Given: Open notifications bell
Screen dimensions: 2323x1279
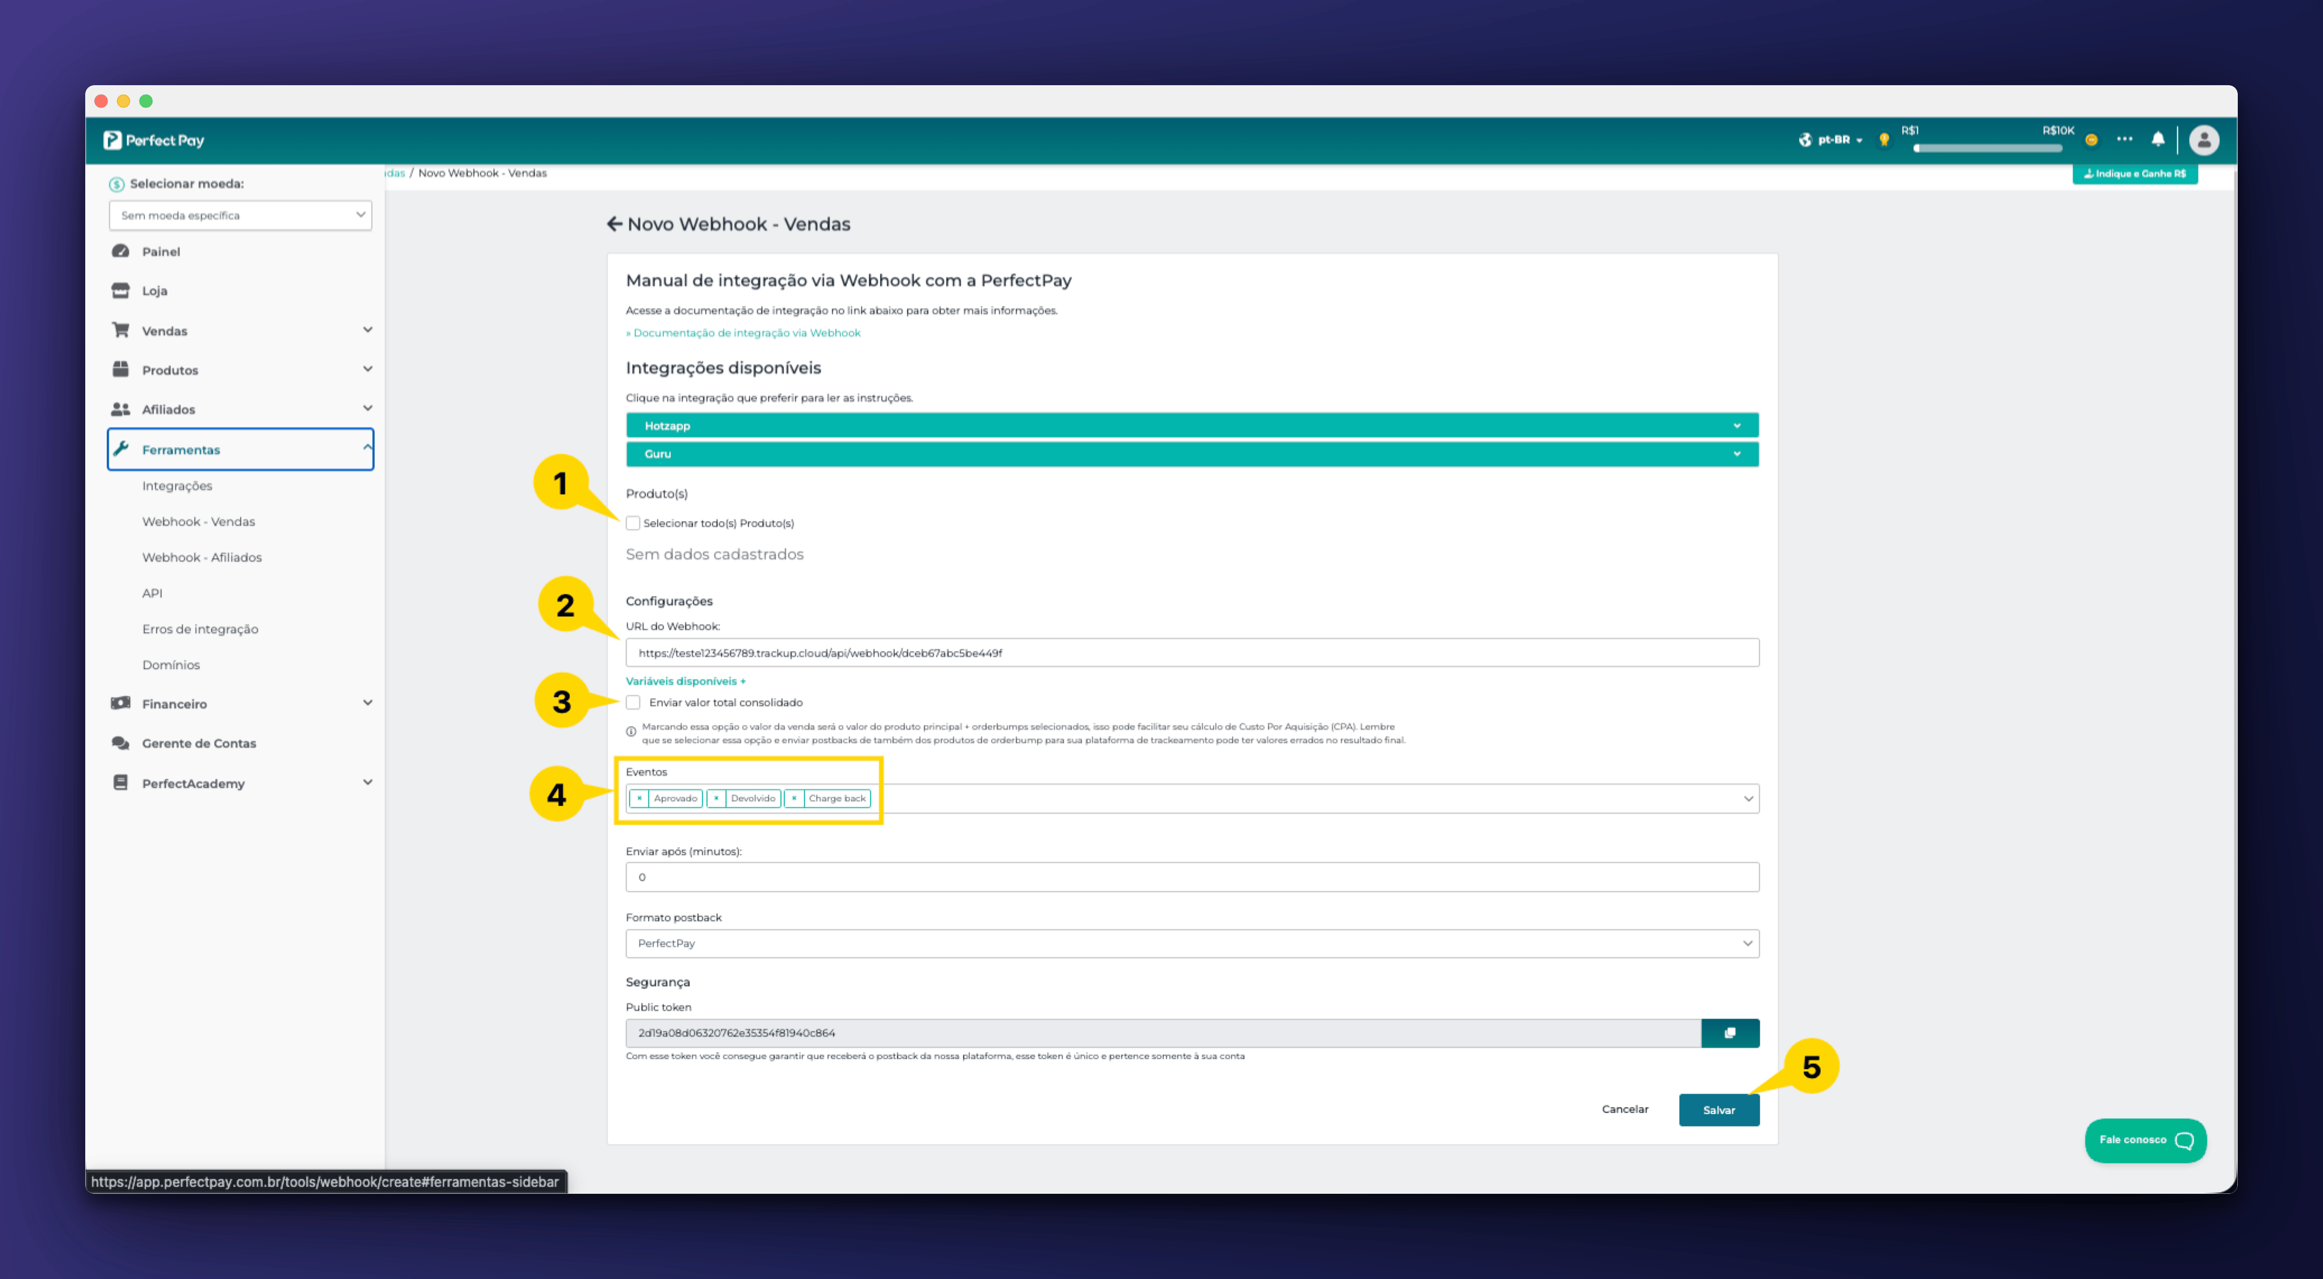Looking at the screenshot, I should pyautogui.click(x=2158, y=139).
